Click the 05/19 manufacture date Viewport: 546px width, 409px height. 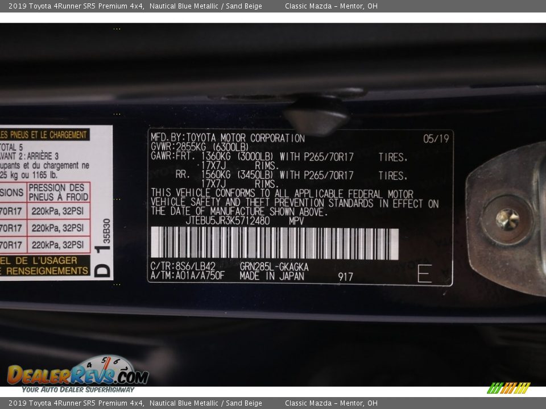coord(436,139)
